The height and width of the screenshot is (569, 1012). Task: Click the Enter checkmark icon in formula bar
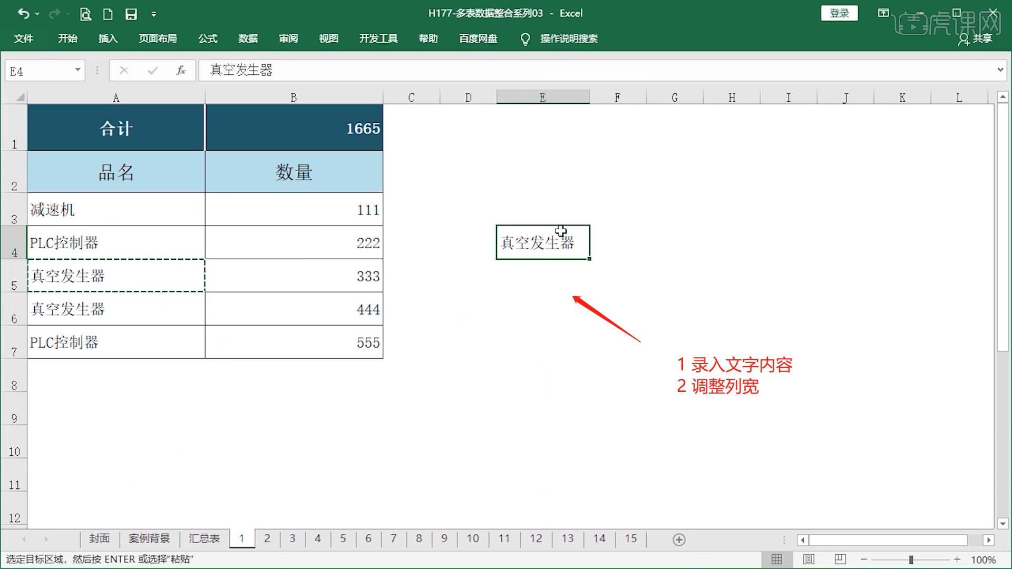pos(153,70)
